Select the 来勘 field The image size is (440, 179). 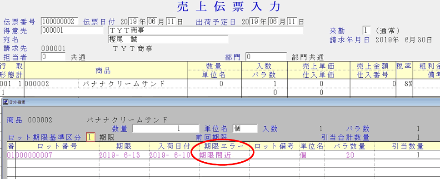click(366, 30)
